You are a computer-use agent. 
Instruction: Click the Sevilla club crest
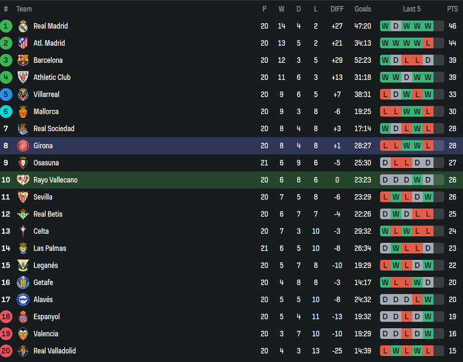[x=23, y=197]
